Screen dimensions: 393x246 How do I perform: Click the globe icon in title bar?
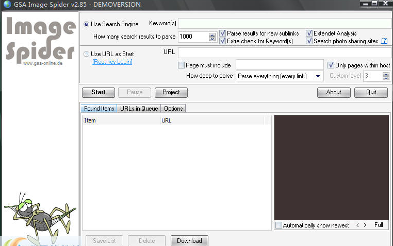7,4
